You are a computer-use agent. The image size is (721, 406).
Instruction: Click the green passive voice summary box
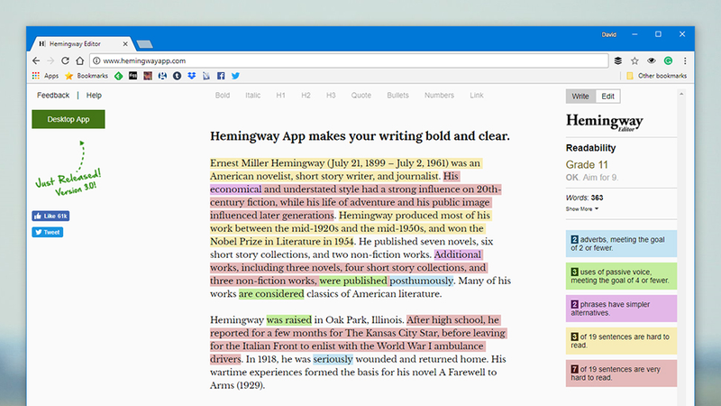[x=621, y=276]
